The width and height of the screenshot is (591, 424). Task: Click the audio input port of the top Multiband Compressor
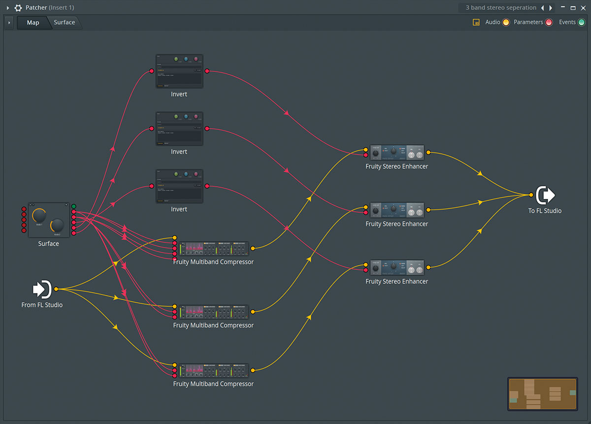(x=175, y=238)
